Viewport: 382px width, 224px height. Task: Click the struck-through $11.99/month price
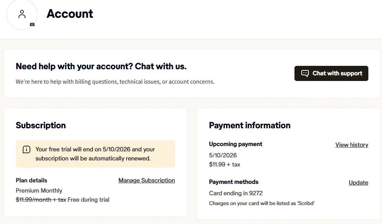pyautogui.click(x=41, y=200)
